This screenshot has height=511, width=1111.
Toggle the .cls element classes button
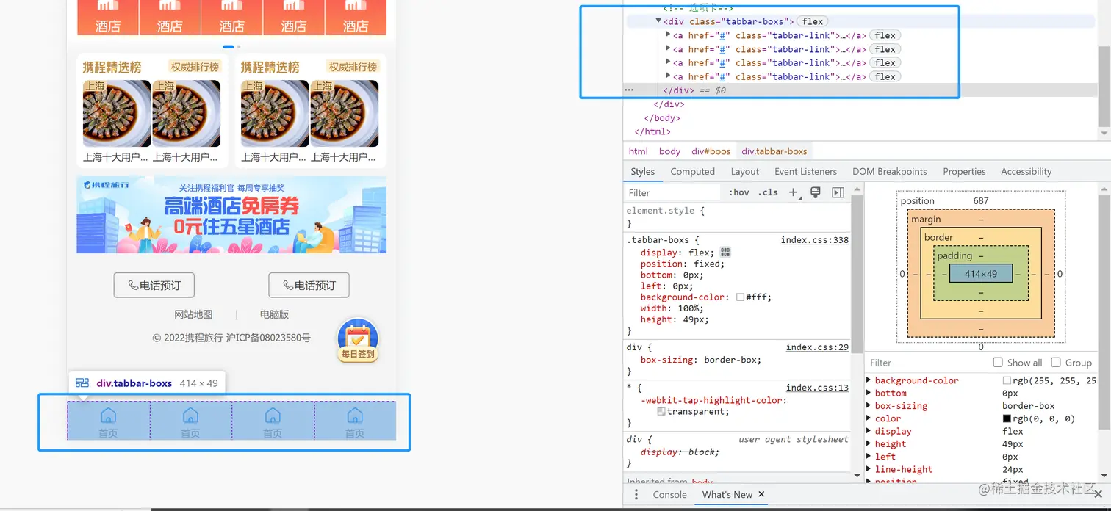[768, 192]
